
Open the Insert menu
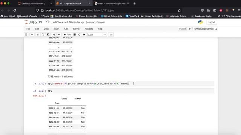[x=56, y=29]
